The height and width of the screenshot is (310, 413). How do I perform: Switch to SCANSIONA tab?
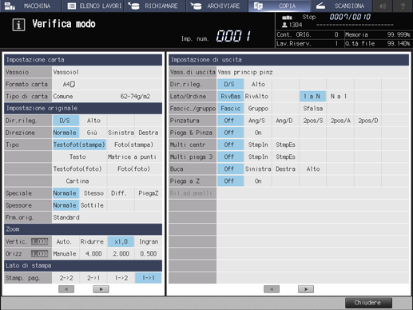pyautogui.click(x=341, y=6)
